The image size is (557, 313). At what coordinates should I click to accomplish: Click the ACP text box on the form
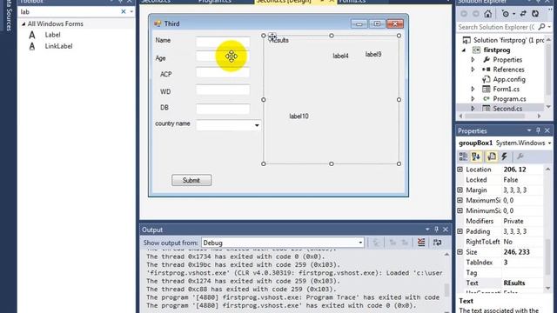(223, 72)
